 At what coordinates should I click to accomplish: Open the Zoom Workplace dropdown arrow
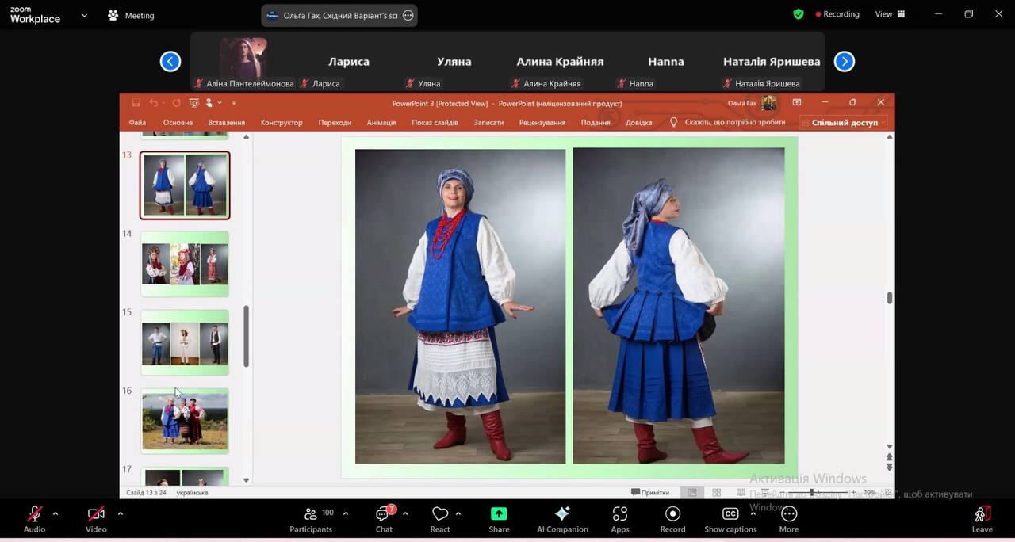pyautogui.click(x=84, y=15)
